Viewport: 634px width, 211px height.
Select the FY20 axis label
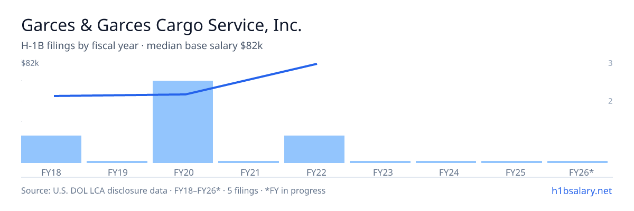[x=183, y=172]
